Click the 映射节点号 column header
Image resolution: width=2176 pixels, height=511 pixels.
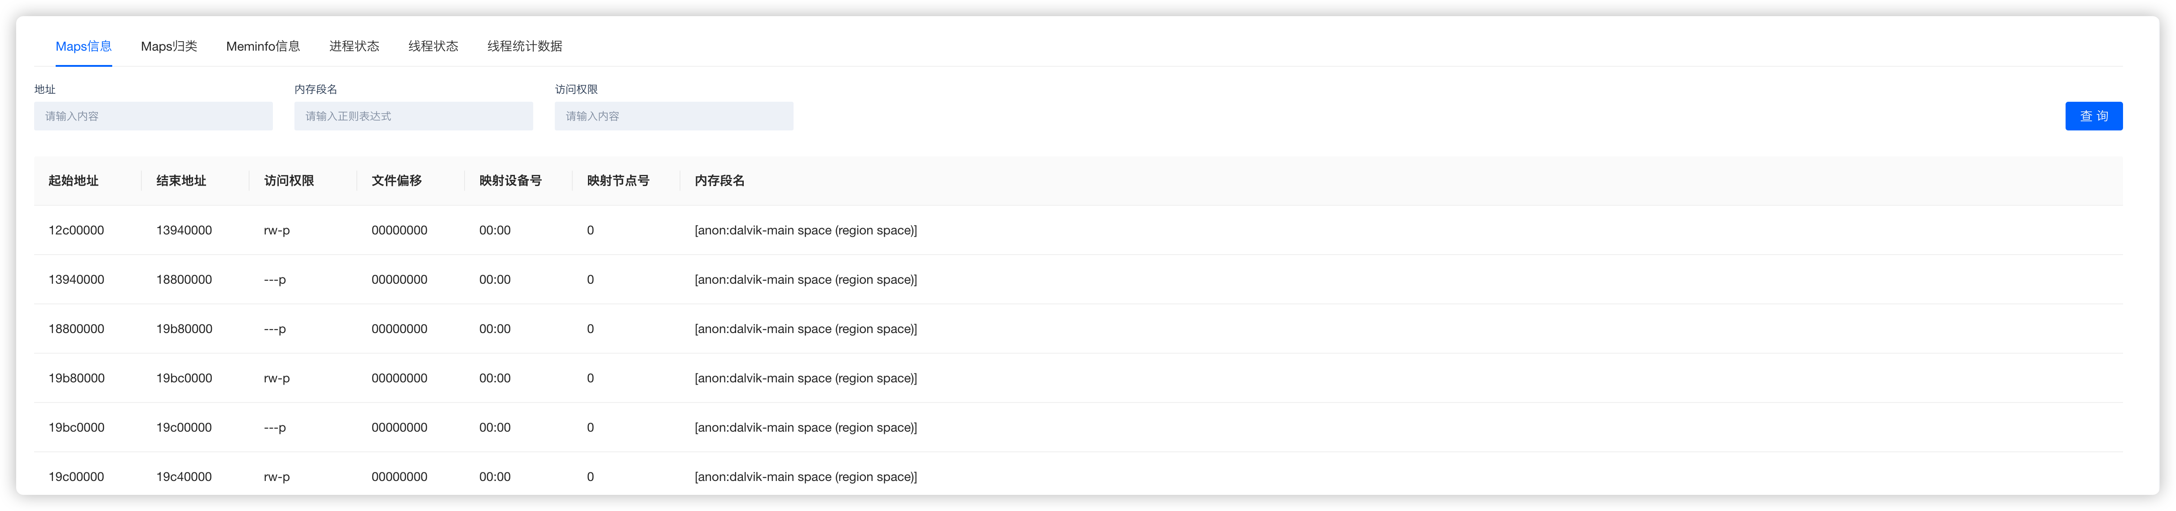(x=619, y=181)
